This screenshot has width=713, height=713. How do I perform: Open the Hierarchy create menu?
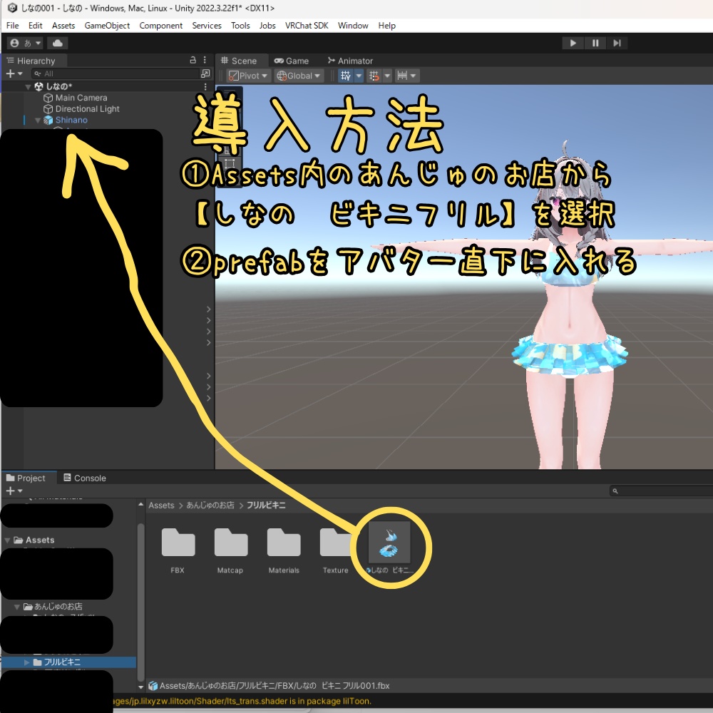[x=14, y=73]
